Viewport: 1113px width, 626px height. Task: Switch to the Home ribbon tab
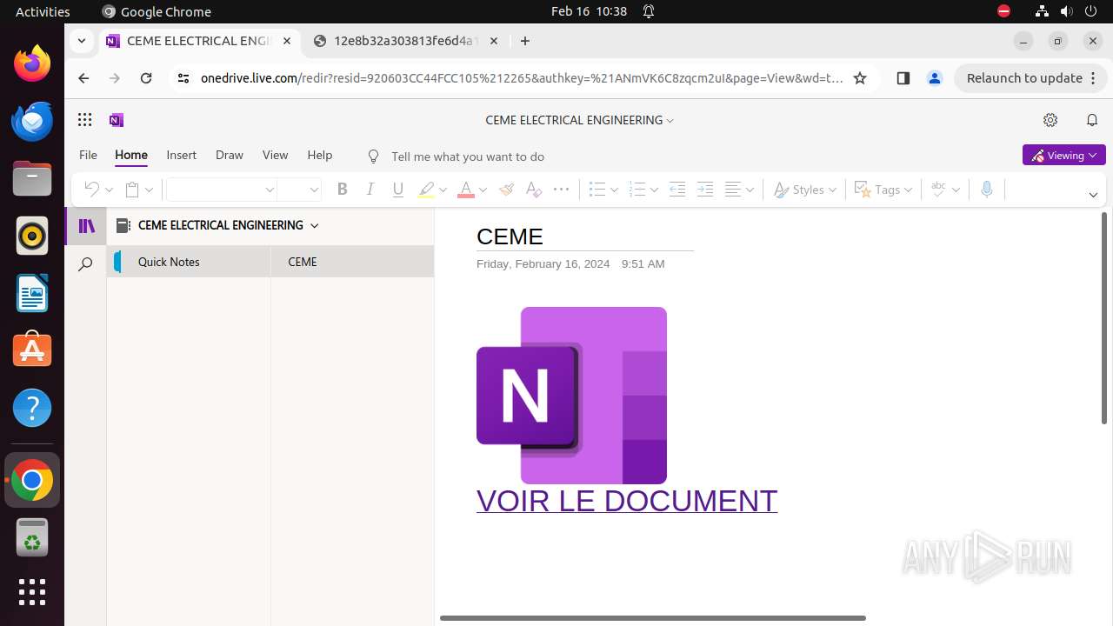pyautogui.click(x=131, y=155)
